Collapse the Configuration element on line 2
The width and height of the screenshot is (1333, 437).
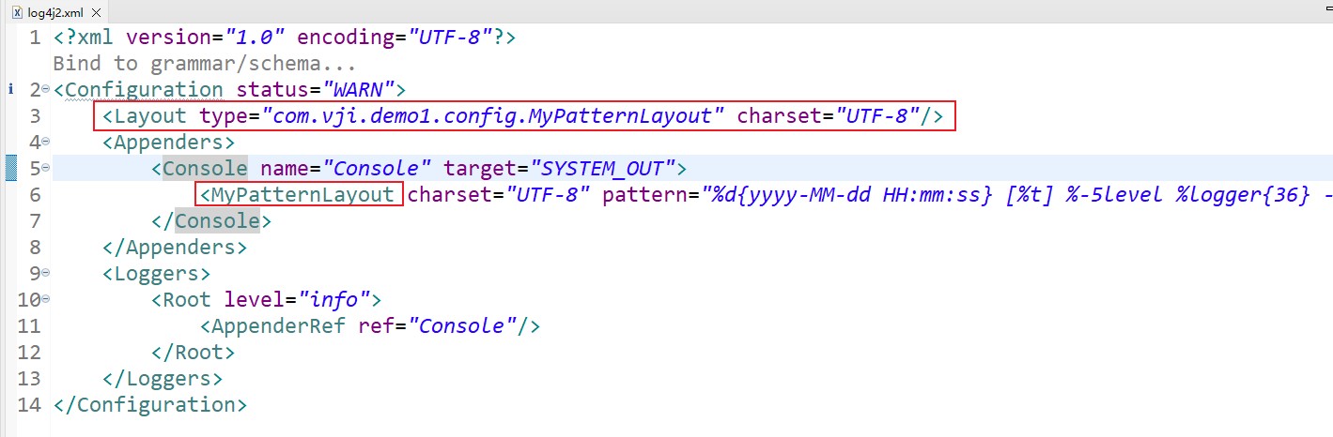(x=47, y=90)
